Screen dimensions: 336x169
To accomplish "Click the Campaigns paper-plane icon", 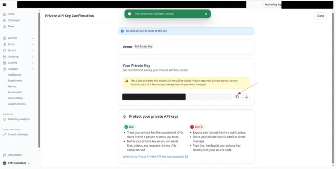I will click(x=5, y=20).
